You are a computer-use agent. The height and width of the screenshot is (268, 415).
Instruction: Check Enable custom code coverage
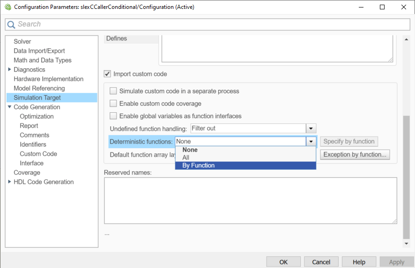point(113,103)
